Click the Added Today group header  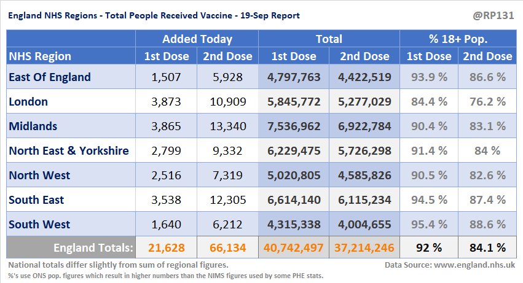(x=197, y=39)
